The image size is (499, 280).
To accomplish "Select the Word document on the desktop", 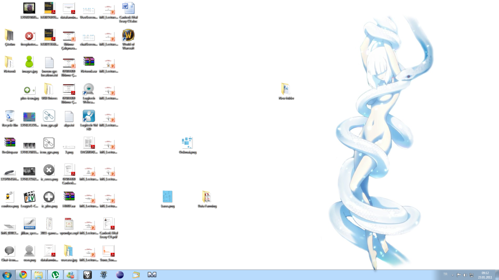I will [128, 9].
